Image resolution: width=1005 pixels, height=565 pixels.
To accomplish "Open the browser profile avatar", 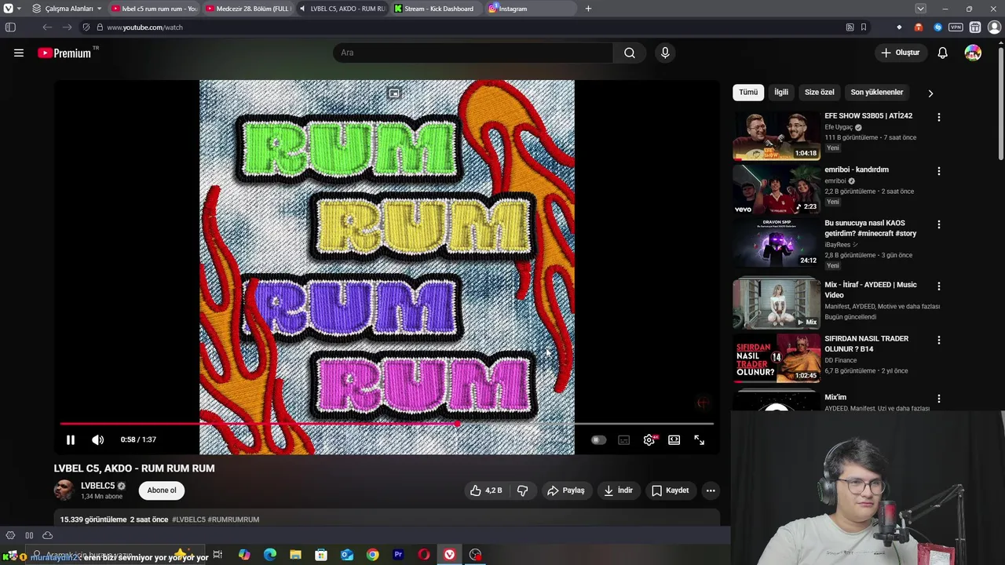I will pos(994,27).
